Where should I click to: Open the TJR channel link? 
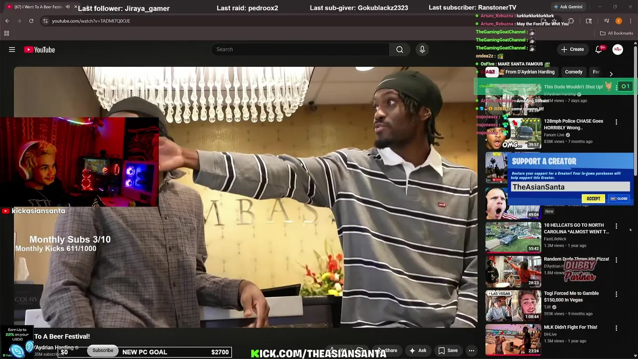click(x=547, y=307)
